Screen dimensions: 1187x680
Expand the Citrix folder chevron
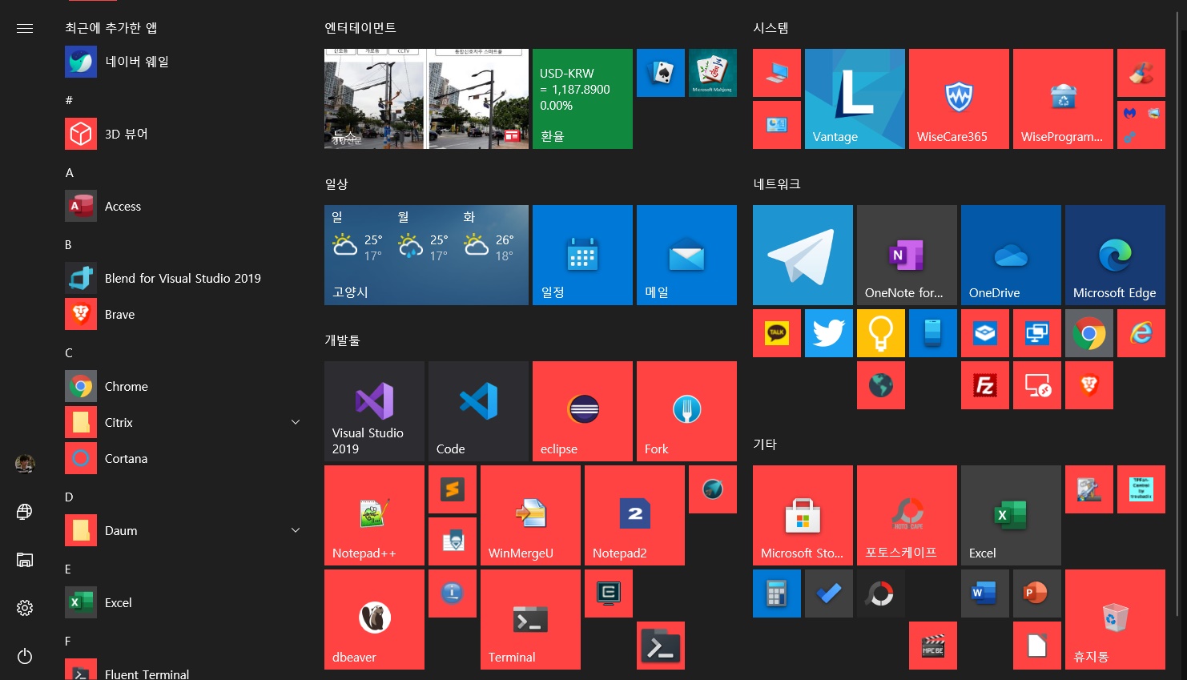pyautogui.click(x=296, y=422)
